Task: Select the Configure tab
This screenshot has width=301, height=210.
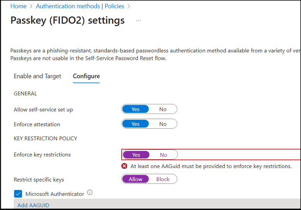Action: click(x=86, y=76)
